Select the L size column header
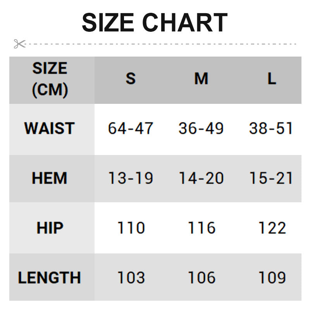 tap(272, 79)
